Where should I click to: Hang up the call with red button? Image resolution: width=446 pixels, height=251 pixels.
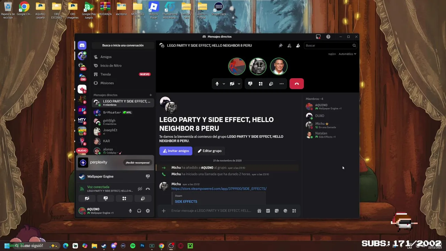[297, 84]
